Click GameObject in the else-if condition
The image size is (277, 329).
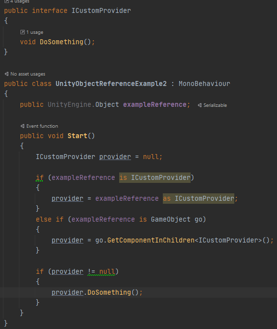tap(171, 220)
